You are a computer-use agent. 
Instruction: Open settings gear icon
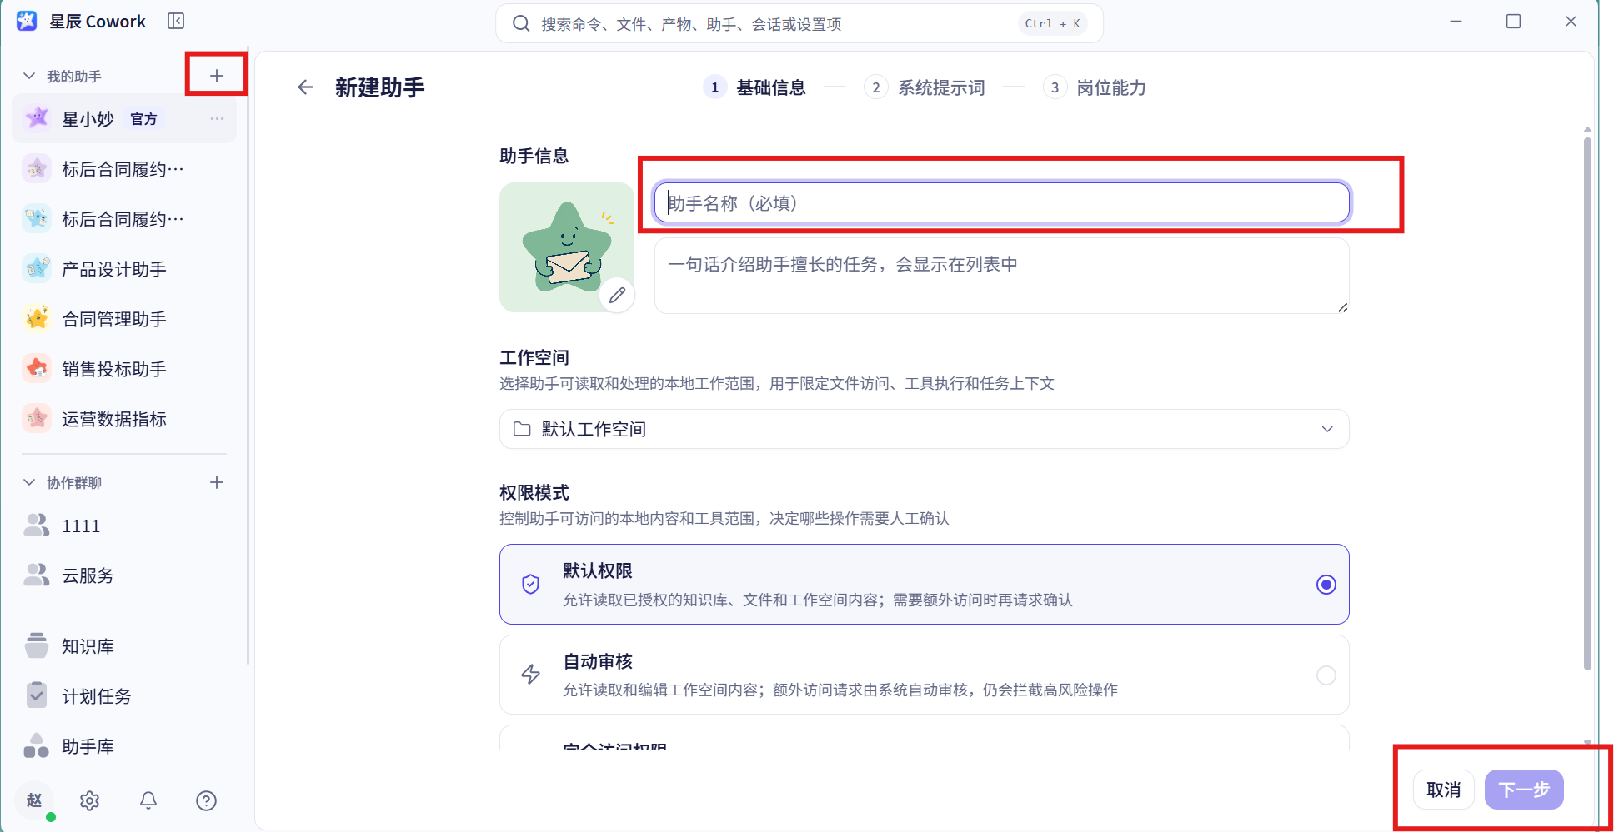(x=89, y=800)
